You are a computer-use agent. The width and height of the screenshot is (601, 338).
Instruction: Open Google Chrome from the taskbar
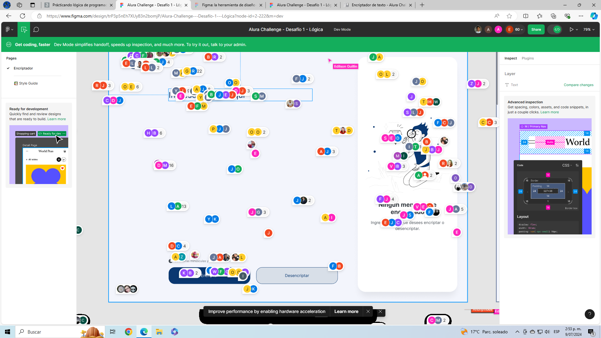[x=128, y=332]
